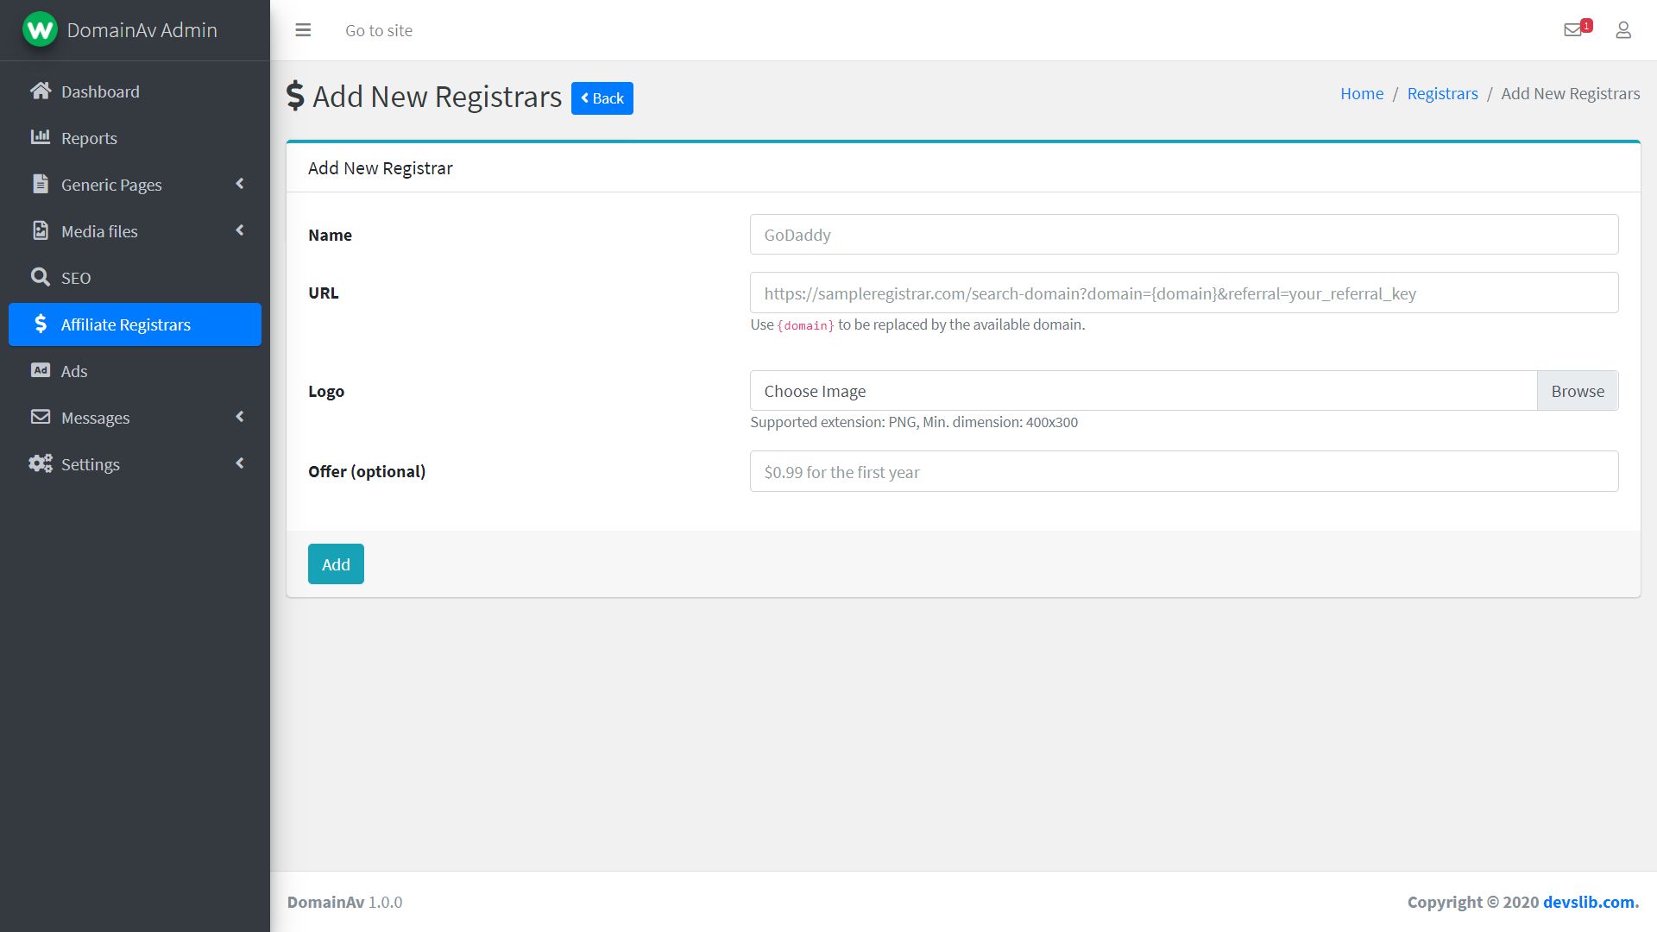This screenshot has width=1657, height=932.
Task: Click the Home breadcrumb link
Action: pos(1361,92)
